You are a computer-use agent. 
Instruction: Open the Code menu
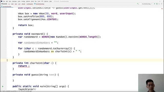[19, 1]
